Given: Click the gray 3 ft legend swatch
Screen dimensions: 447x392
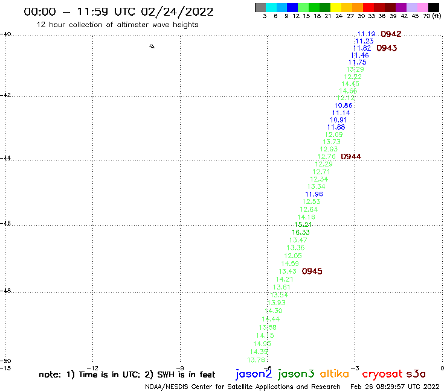Looking at the screenshot, I should pos(260,7).
